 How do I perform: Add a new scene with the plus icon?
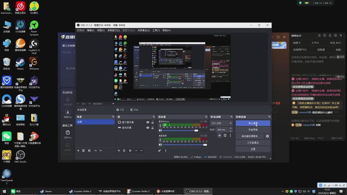[x=78, y=150]
